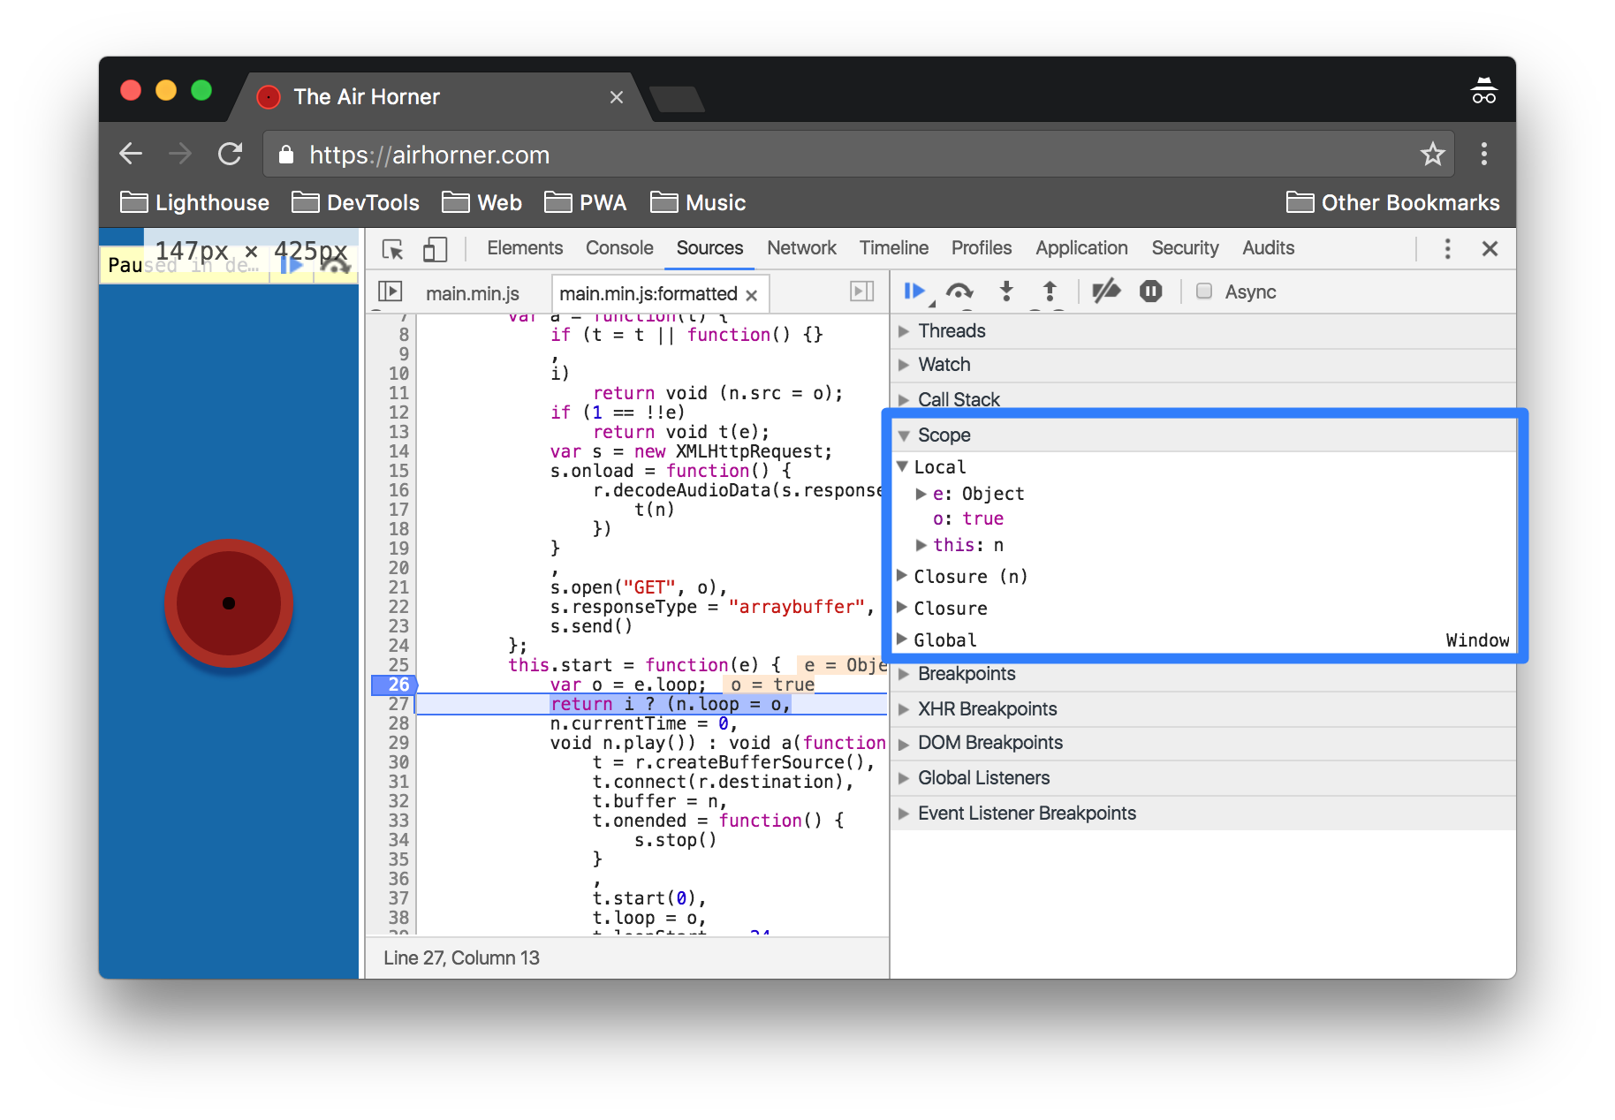Screen dimensions: 1615x1120
Task: Click the browser back arrow
Action: coord(131,155)
